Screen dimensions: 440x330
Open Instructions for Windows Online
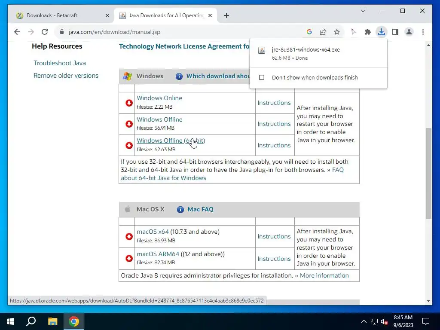coord(274,103)
